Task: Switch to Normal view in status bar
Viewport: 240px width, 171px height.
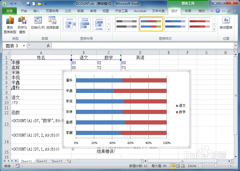Action: (173, 166)
